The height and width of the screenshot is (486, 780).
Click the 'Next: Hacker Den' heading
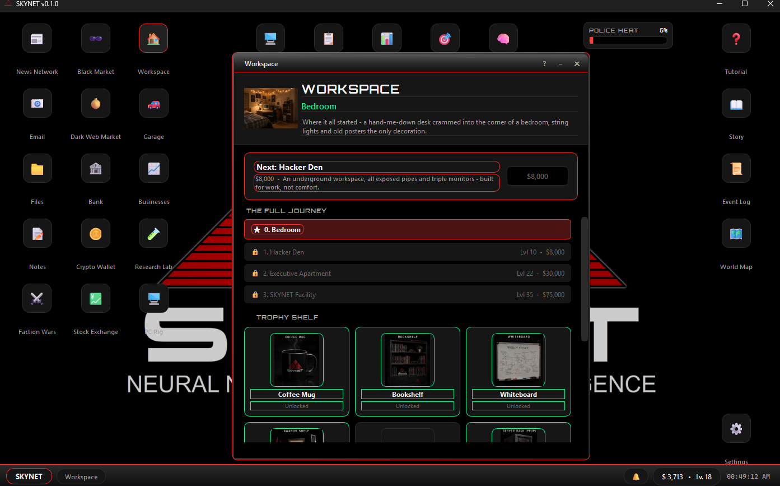289,167
